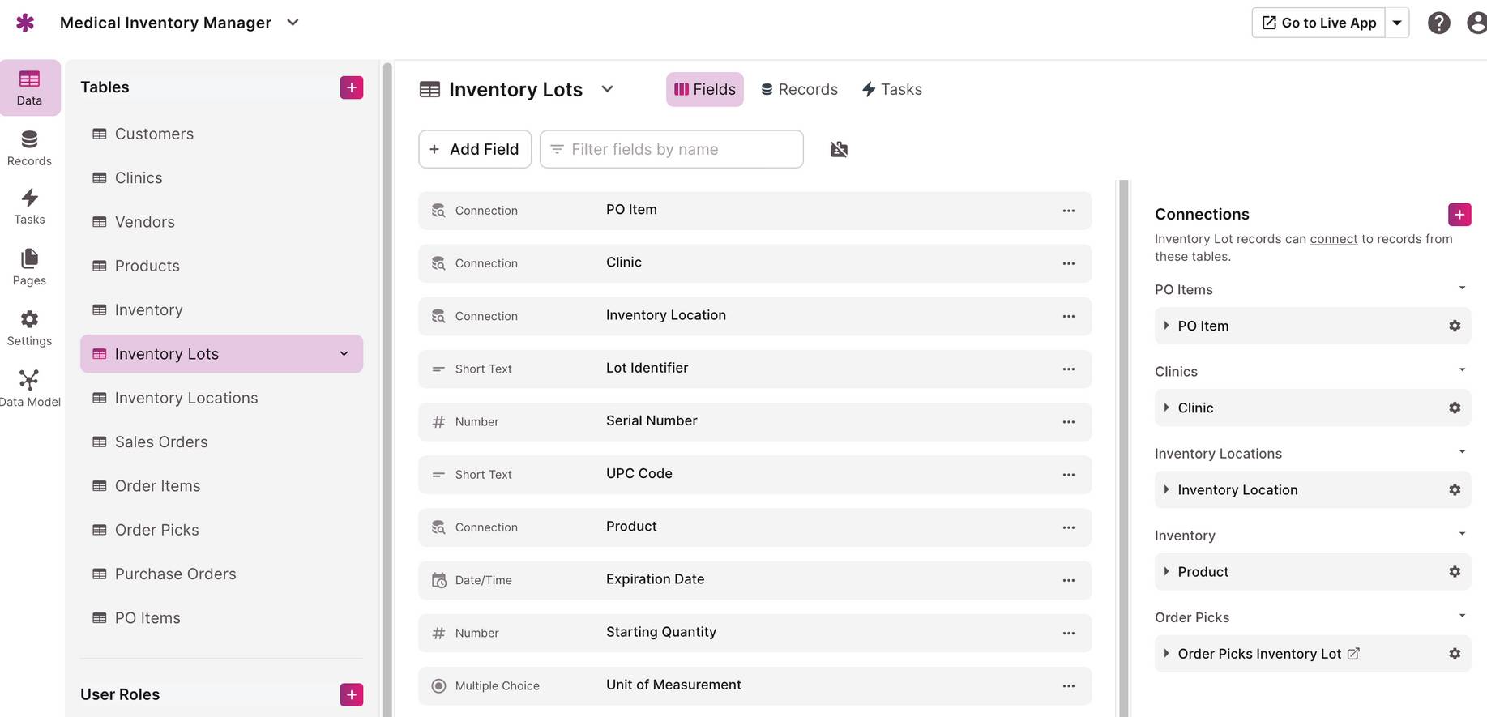Open the Go to Live App dropdown arrow

1397,23
